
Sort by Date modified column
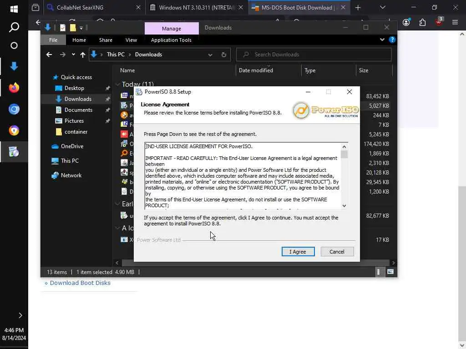[x=268, y=70]
